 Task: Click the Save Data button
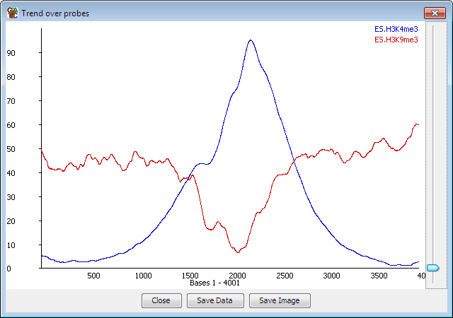pos(215,300)
